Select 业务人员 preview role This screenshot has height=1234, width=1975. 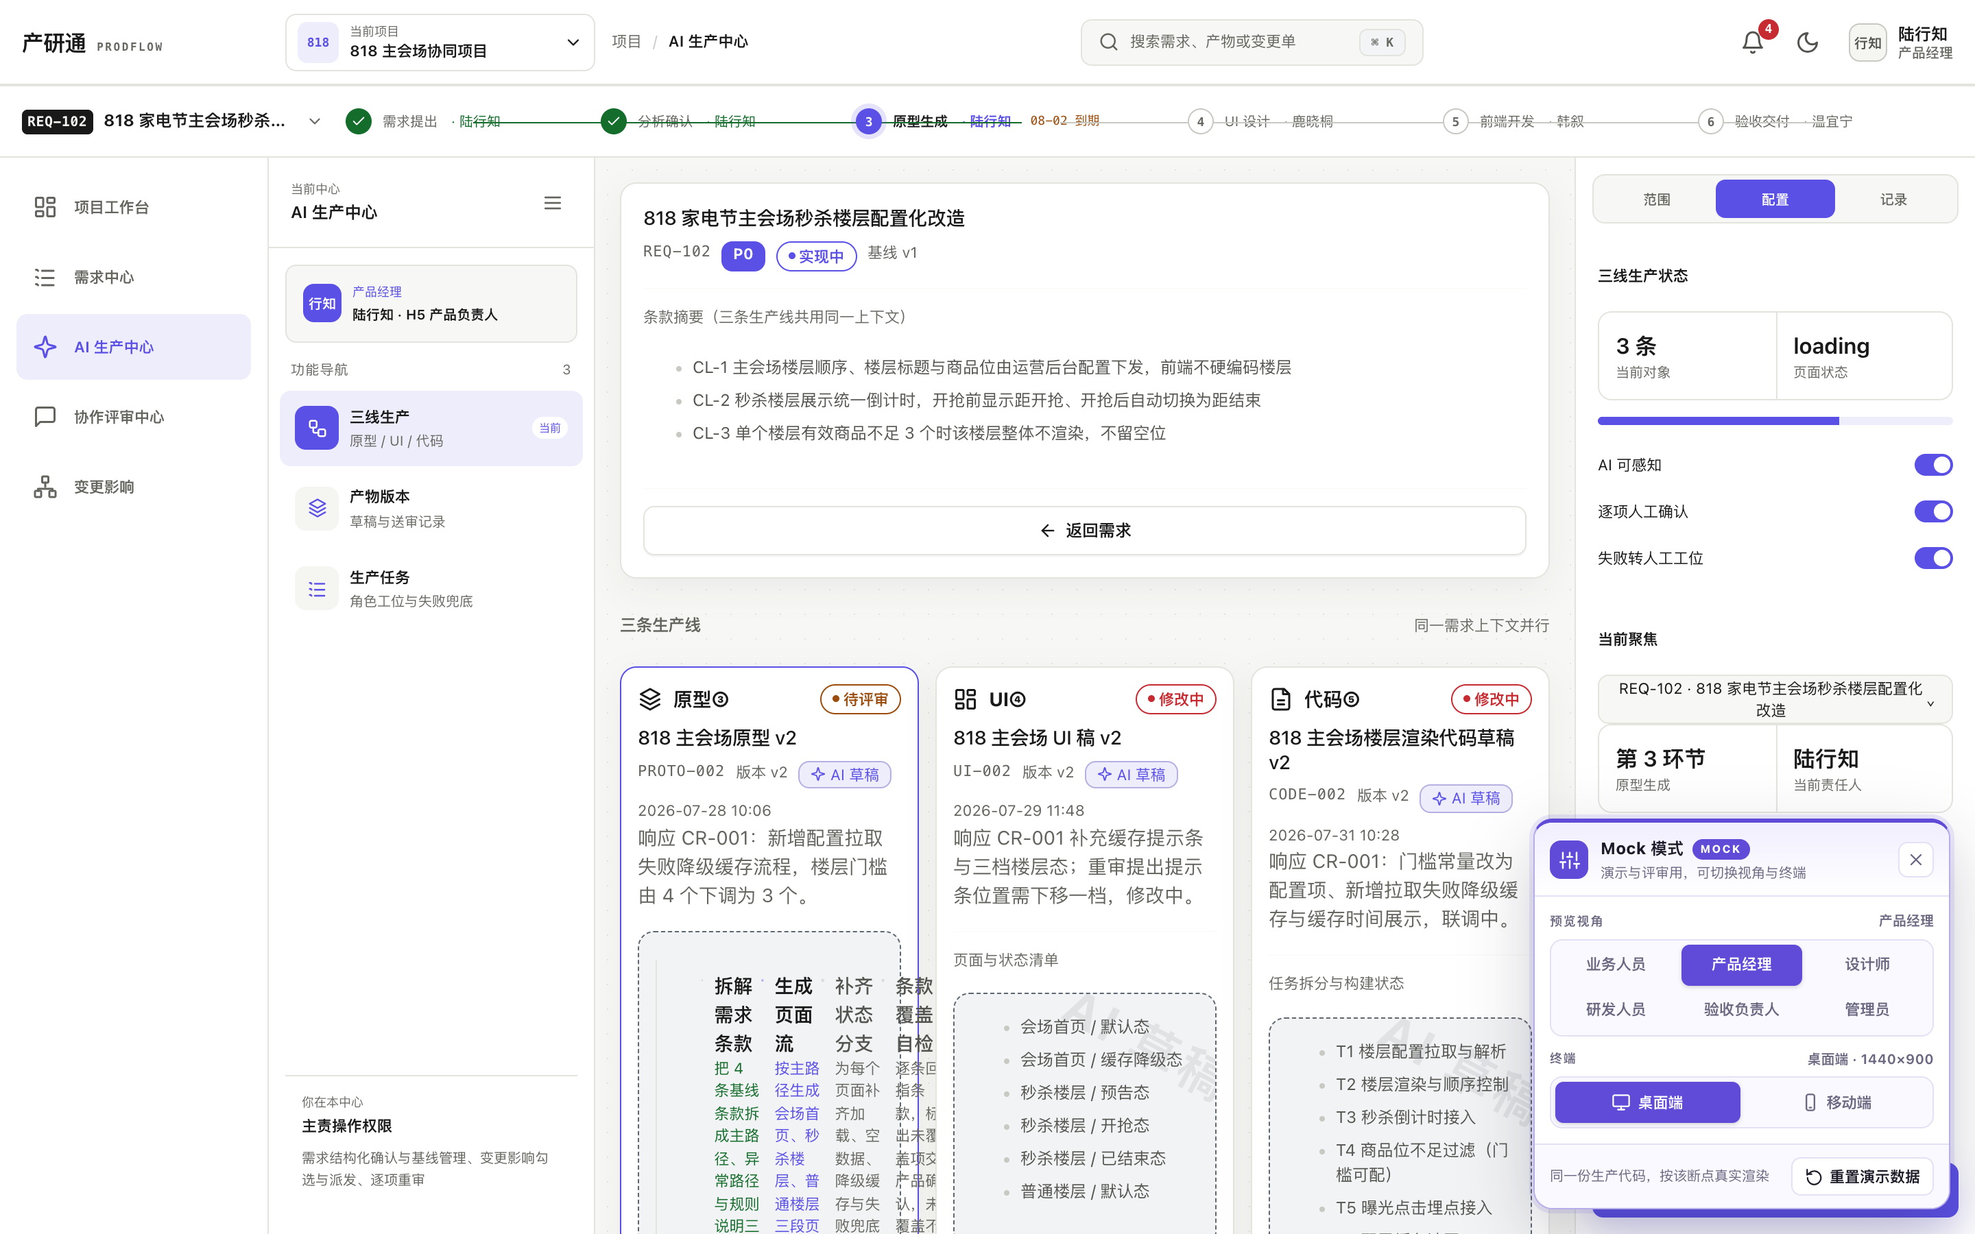pos(1615,965)
